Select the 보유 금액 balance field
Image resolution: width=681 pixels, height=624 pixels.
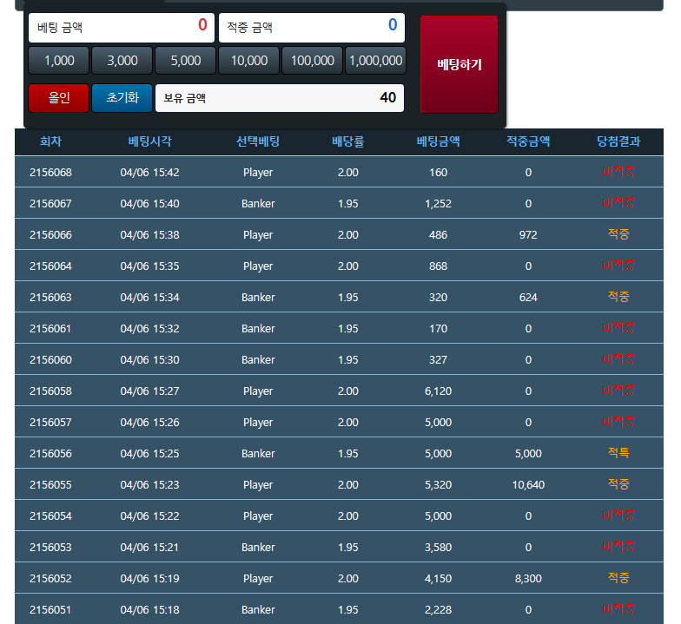pos(280,98)
